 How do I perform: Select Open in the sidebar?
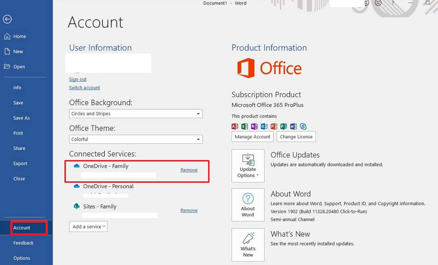coord(19,66)
